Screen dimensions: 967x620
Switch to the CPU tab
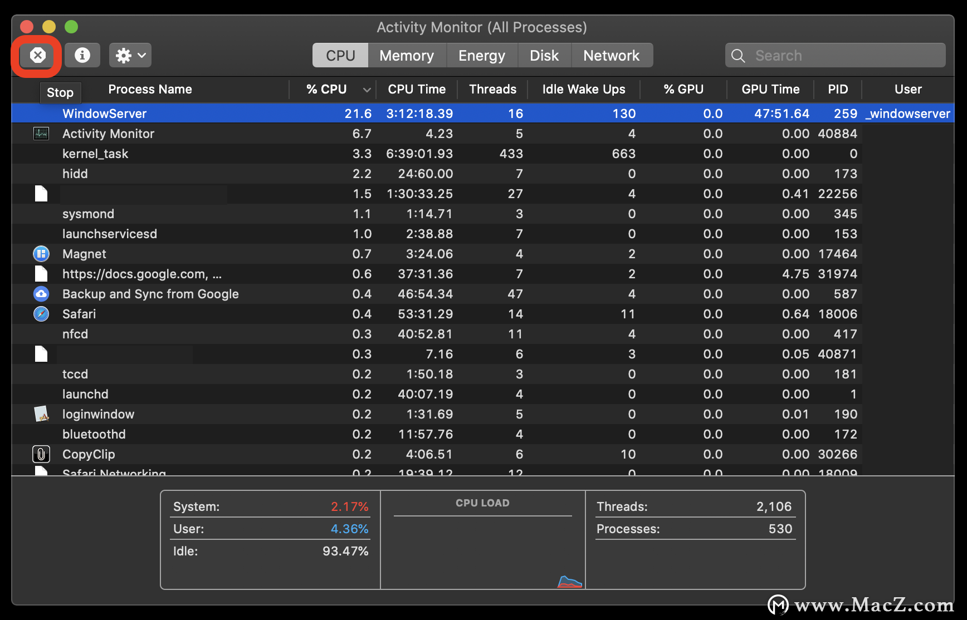tap(340, 55)
